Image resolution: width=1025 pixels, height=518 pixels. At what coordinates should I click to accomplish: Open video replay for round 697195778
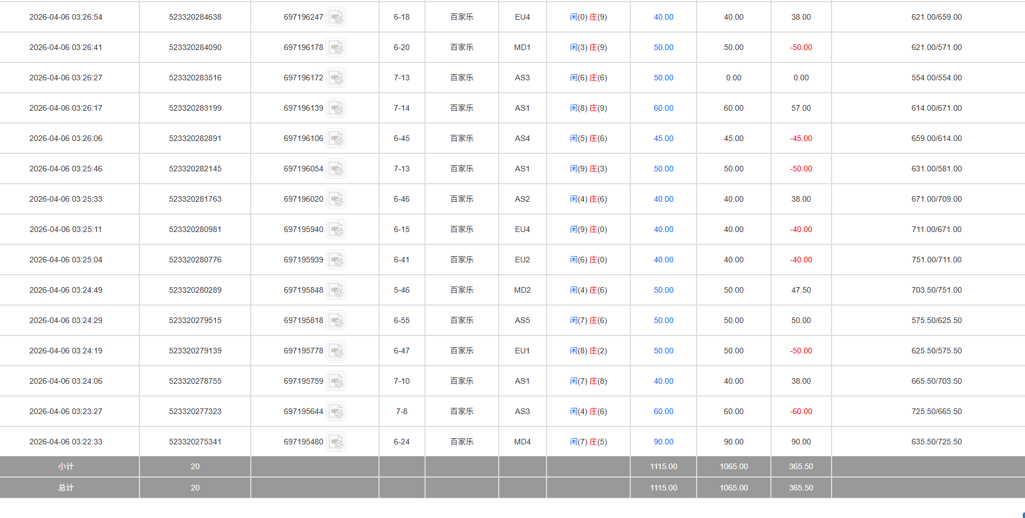pos(336,351)
